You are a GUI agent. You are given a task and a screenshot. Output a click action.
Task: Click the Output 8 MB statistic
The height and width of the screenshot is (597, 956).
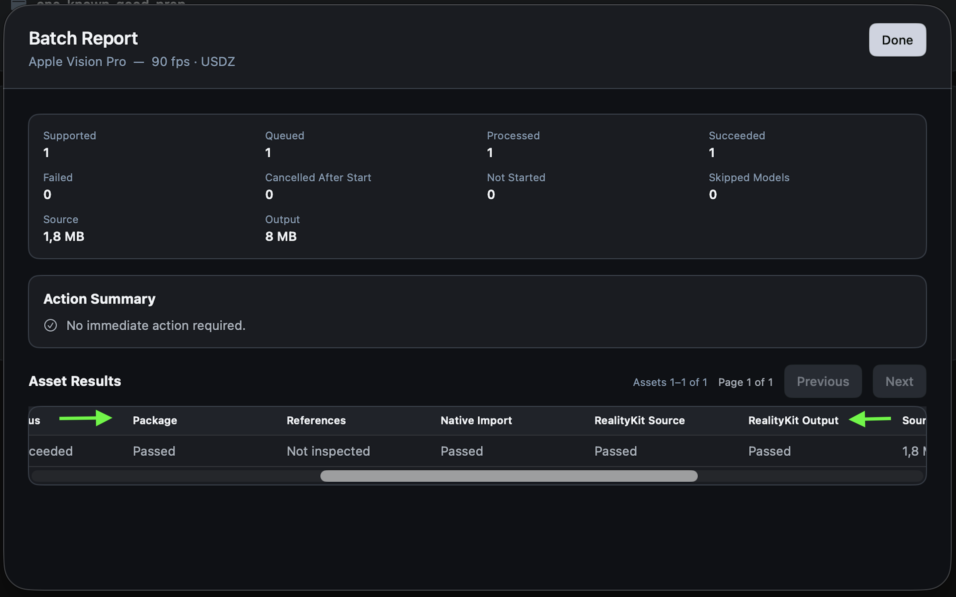pos(282,228)
